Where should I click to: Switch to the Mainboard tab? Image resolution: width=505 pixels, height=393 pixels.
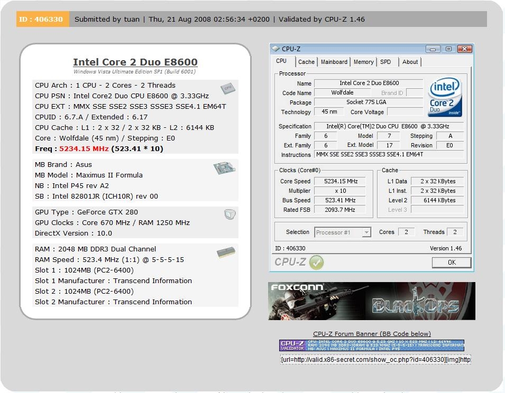(x=334, y=62)
